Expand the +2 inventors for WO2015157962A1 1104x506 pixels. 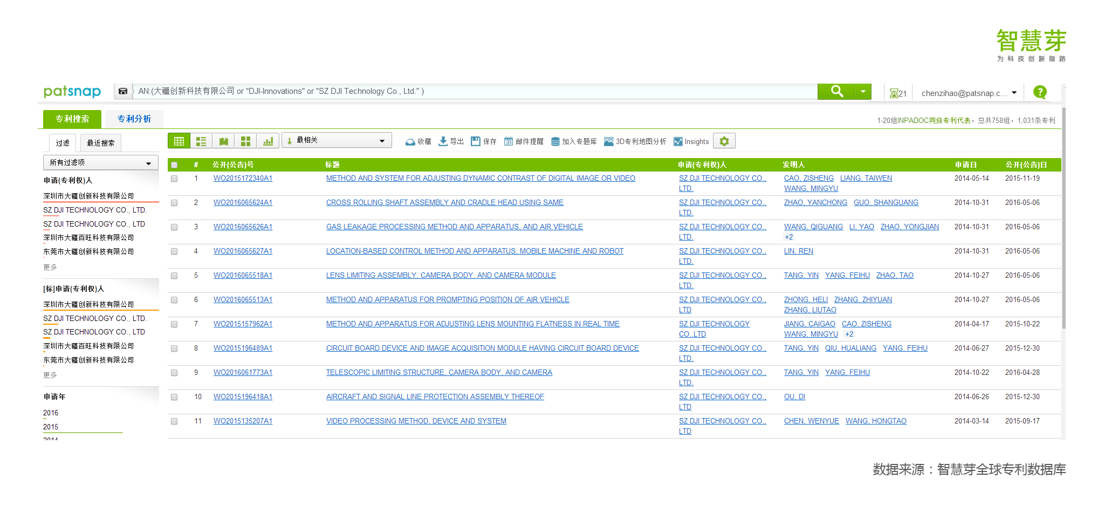[849, 334]
